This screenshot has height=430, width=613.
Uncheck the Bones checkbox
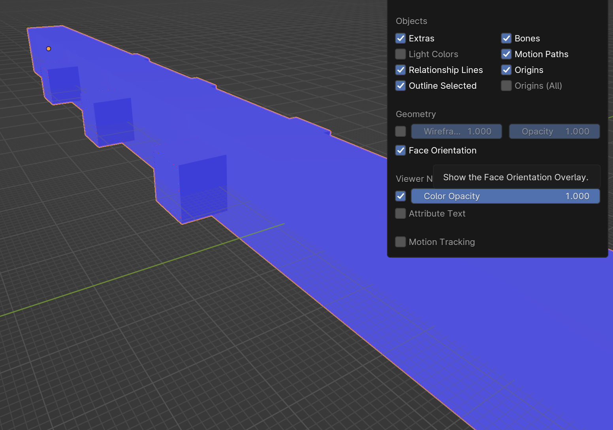pyautogui.click(x=506, y=38)
